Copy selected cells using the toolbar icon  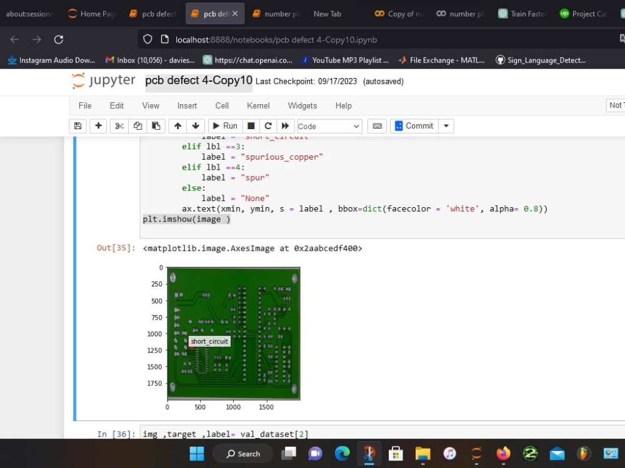(137, 126)
